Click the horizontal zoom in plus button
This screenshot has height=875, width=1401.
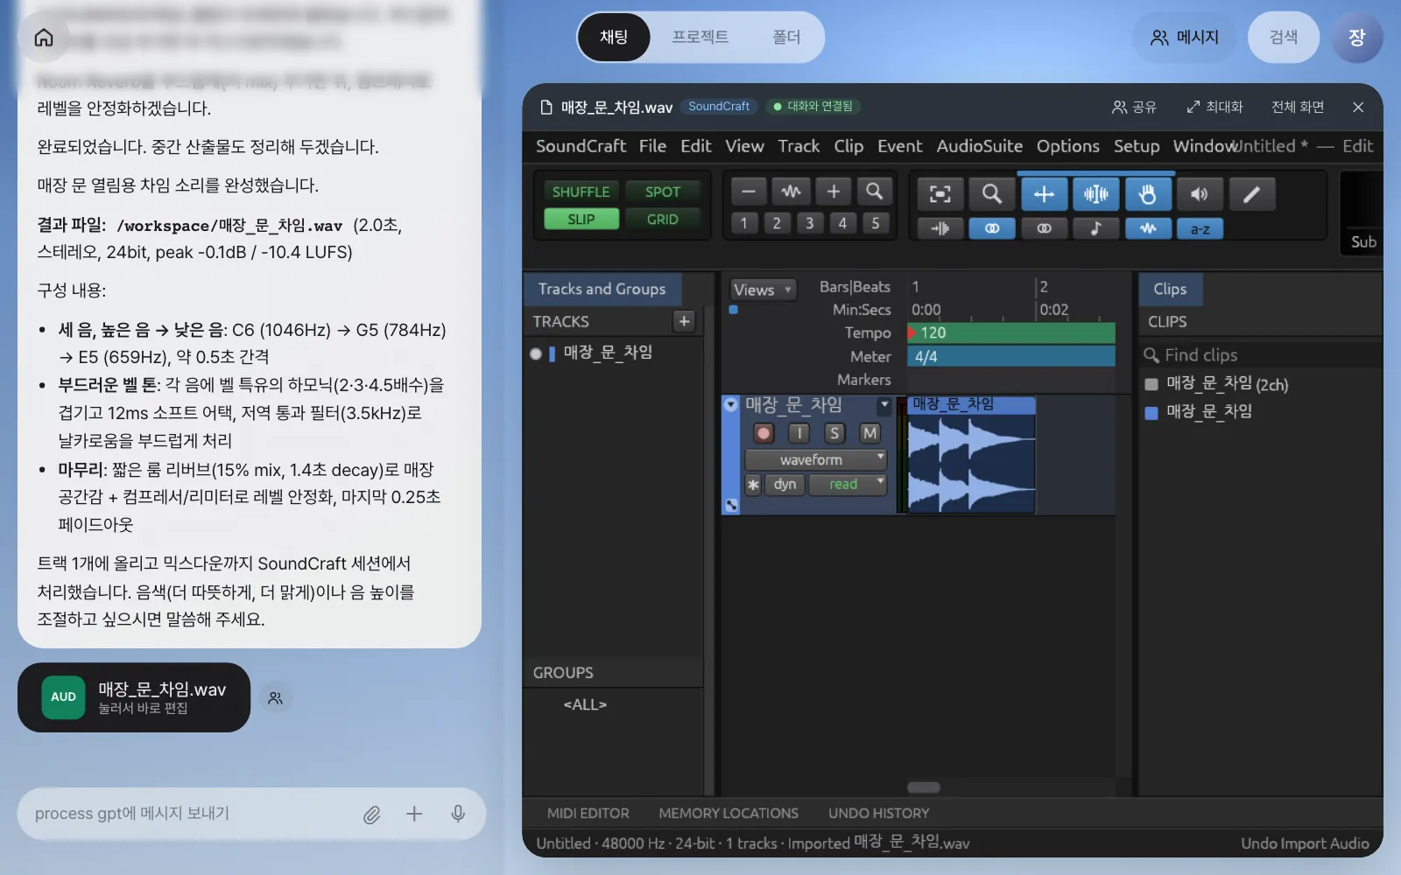click(x=833, y=191)
